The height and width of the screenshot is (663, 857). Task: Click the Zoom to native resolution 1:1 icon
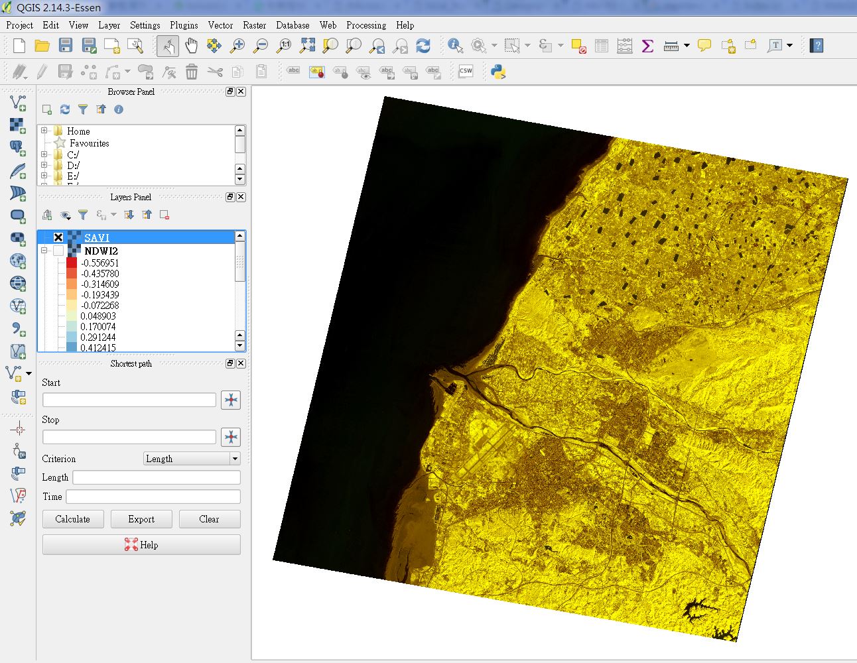click(284, 46)
